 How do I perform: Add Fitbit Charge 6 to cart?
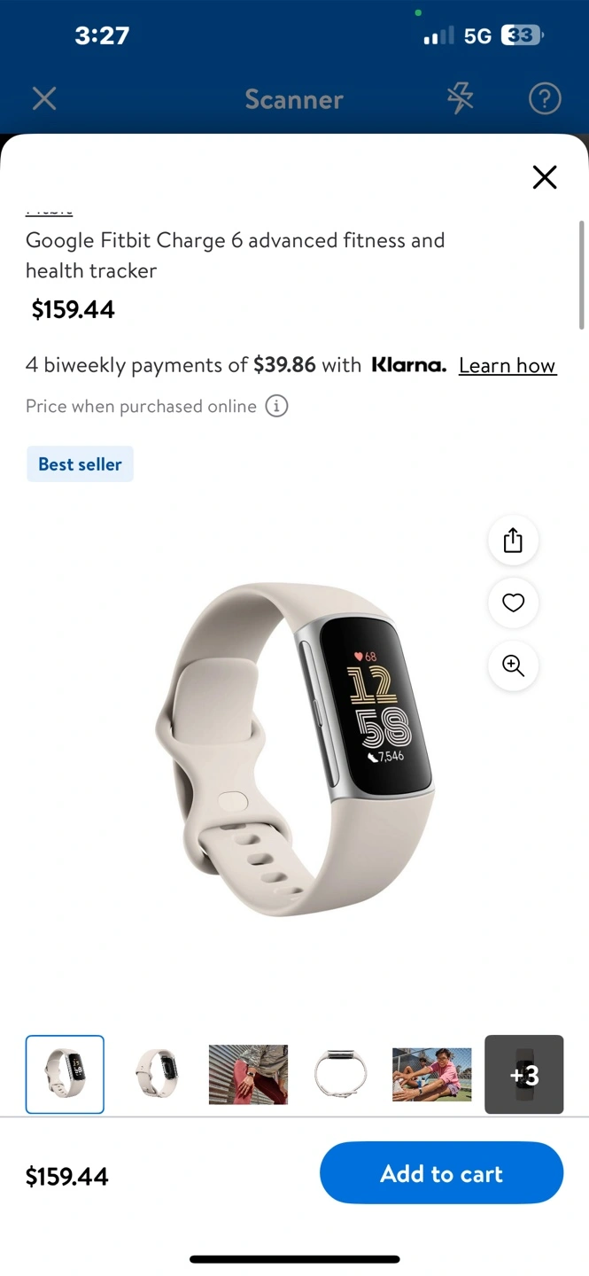point(441,1172)
